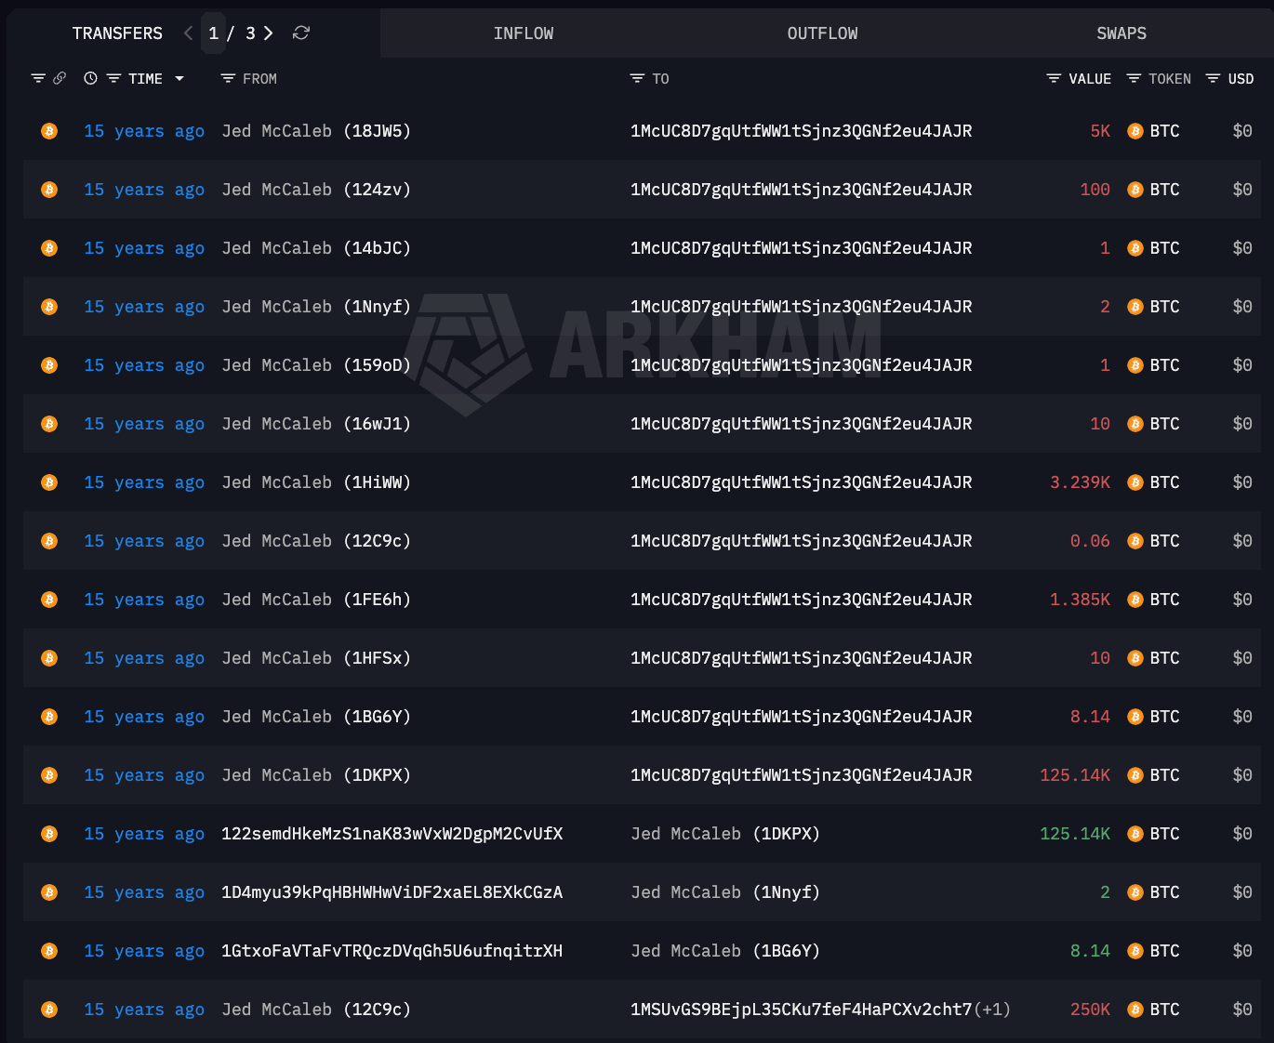Switch to the OUTFLOW tab
This screenshot has height=1043, width=1274.
click(823, 33)
